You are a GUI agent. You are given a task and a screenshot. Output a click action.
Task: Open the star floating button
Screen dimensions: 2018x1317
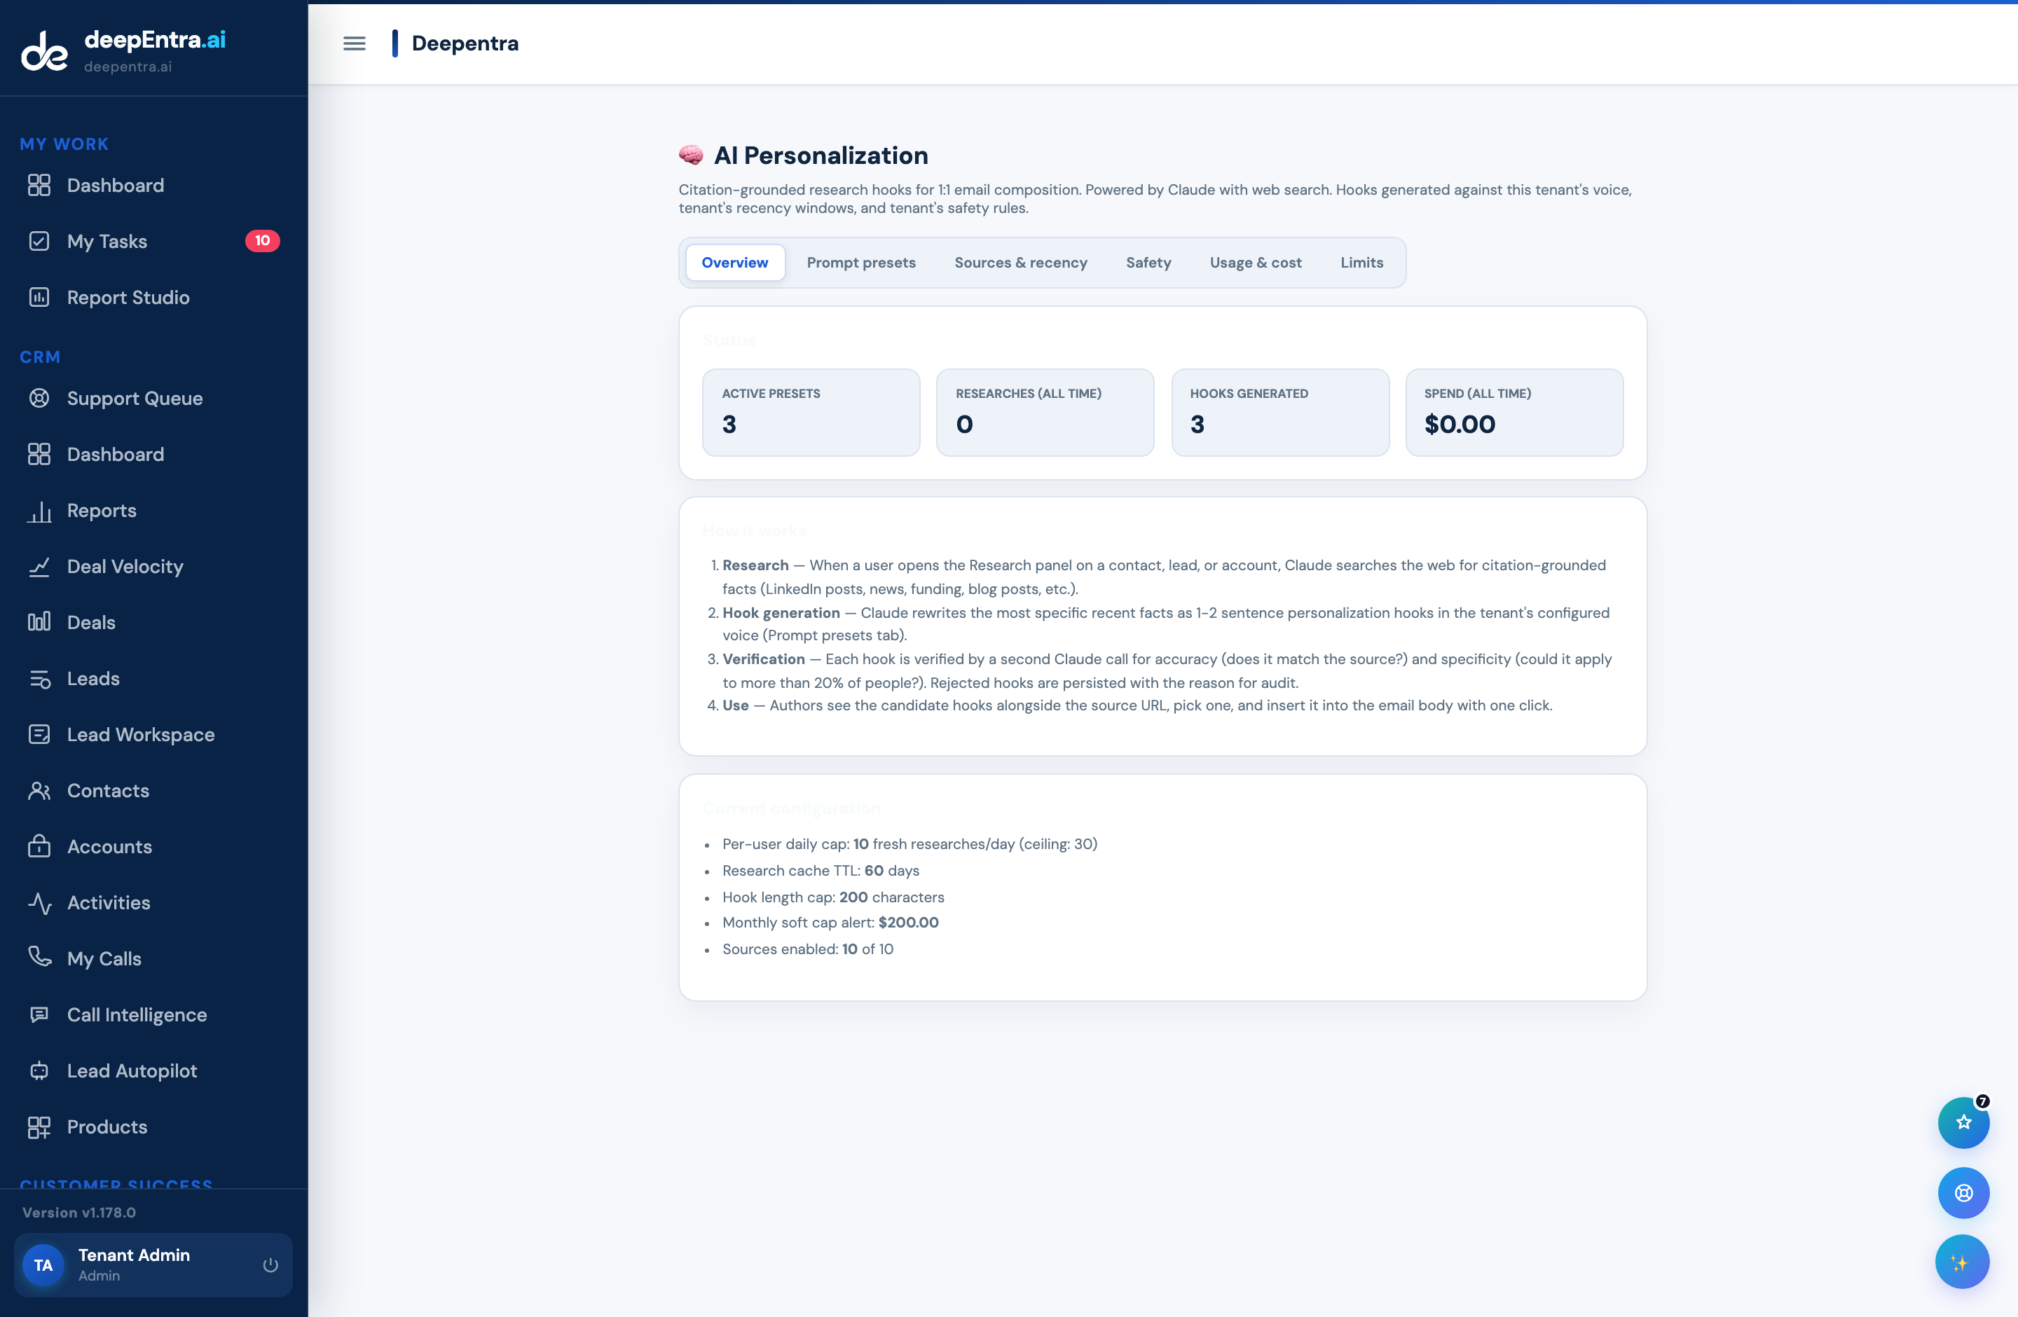click(x=1964, y=1123)
